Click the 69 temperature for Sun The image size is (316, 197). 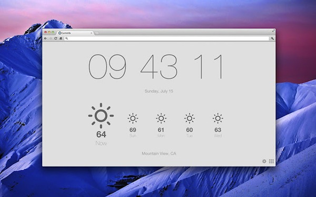(x=133, y=130)
